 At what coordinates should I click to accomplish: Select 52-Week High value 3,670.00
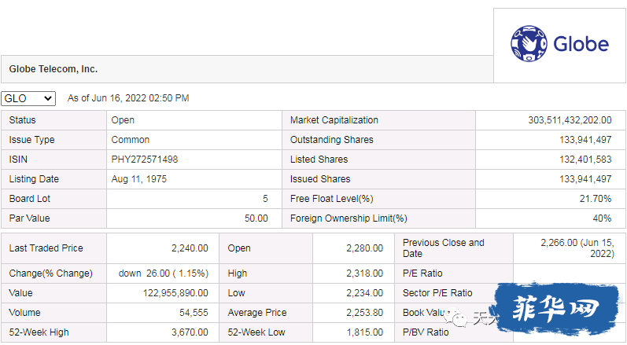[190, 332]
